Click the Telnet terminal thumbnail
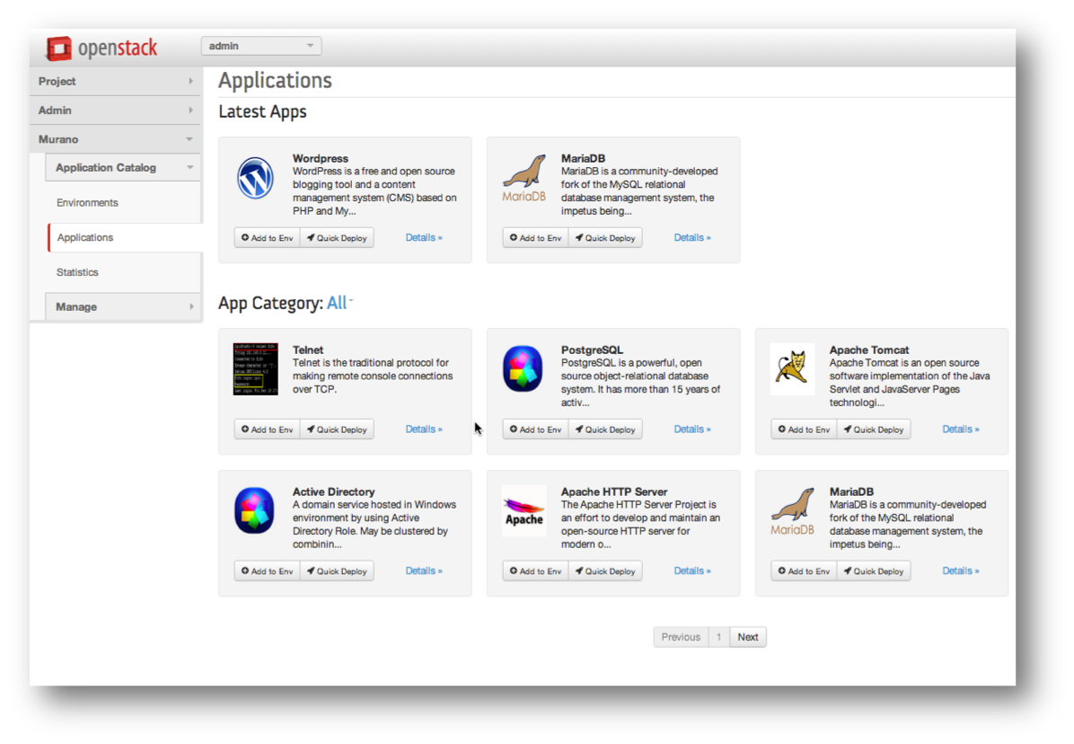Screen dimensions: 1074x744 click(x=255, y=368)
